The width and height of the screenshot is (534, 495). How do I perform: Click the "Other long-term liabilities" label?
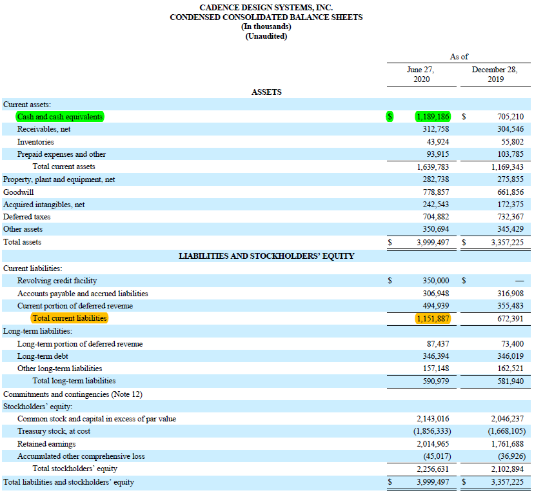[59, 369]
